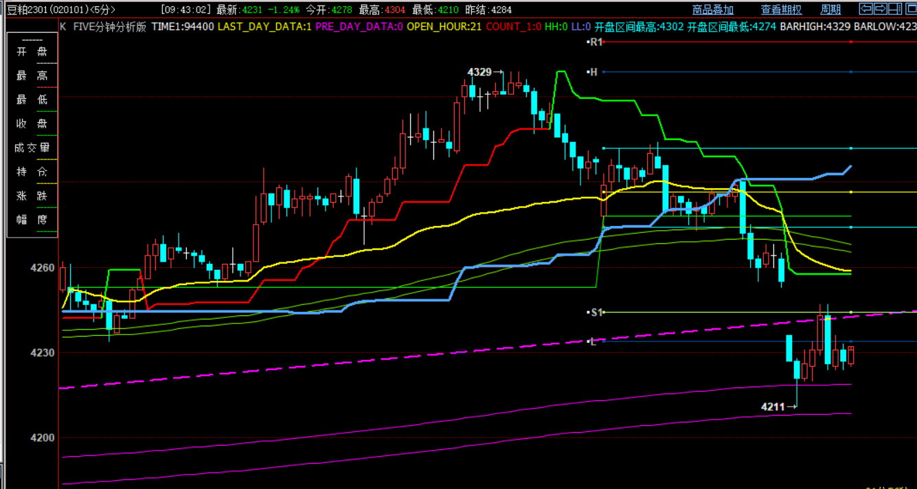Viewport: 917px width, 489px height.
Task: Open the 查看期权 options link
Action: pos(781,10)
